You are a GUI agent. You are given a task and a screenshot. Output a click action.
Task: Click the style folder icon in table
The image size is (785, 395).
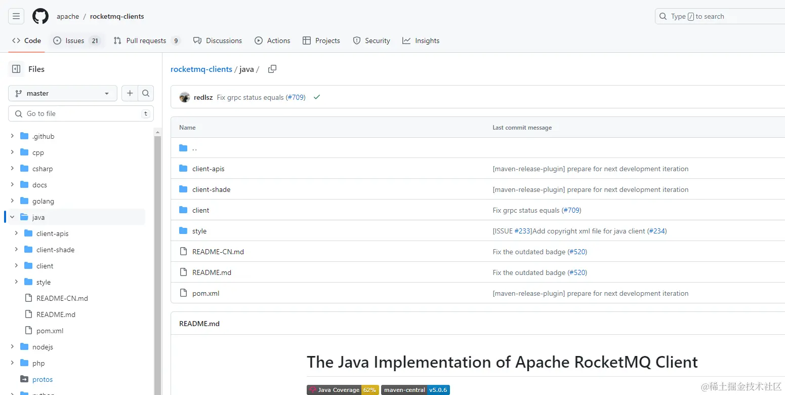pos(183,231)
